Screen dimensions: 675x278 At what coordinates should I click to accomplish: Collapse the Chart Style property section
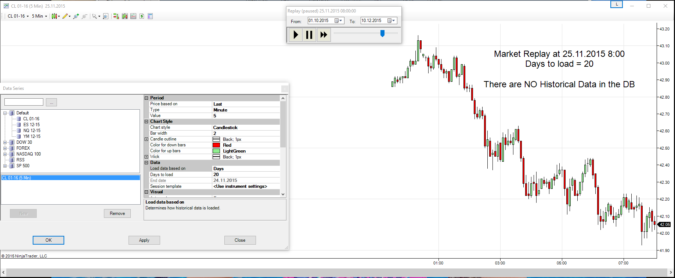coord(146,121)
